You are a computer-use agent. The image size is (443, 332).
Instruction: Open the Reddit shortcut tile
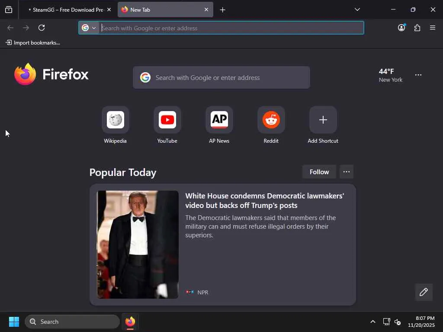271,120
